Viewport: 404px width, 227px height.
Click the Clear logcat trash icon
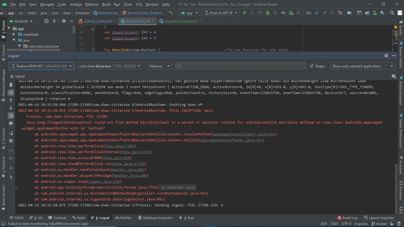coord(11,85)
